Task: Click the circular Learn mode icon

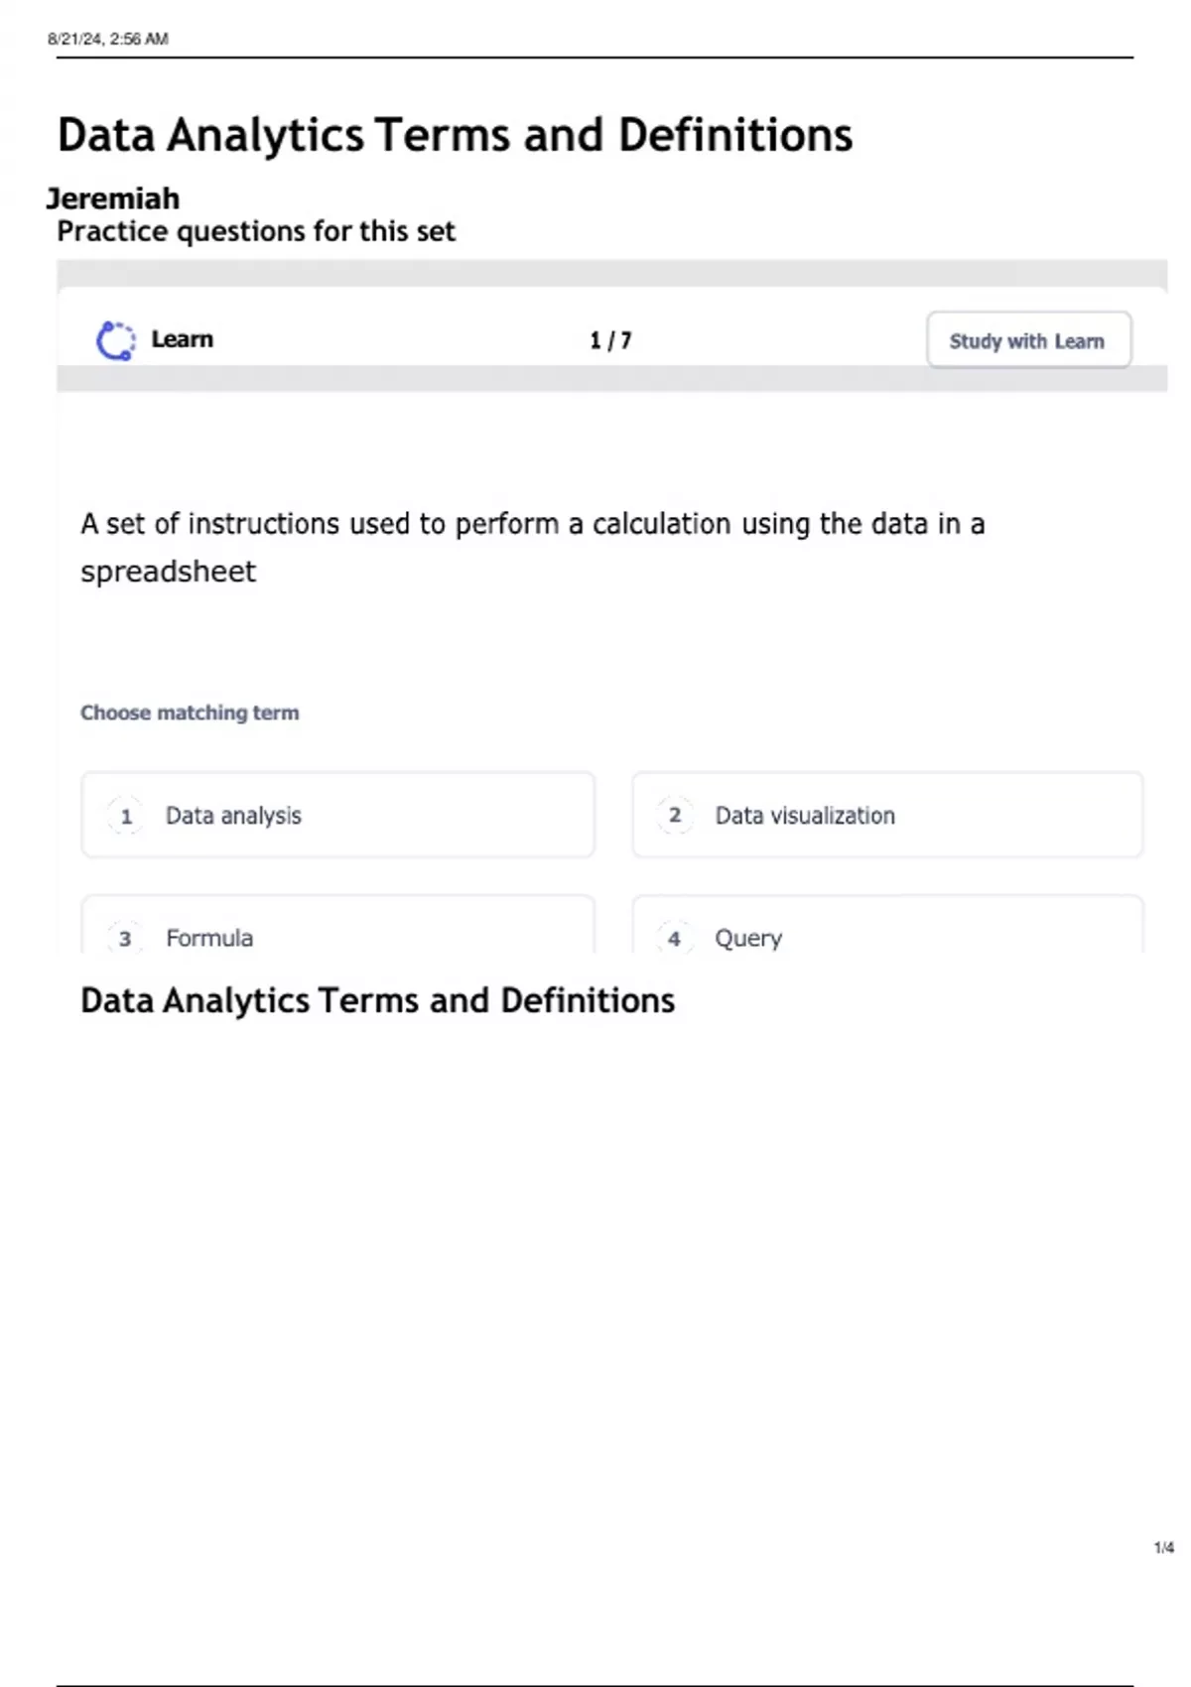Action: (x=116, y=340)
